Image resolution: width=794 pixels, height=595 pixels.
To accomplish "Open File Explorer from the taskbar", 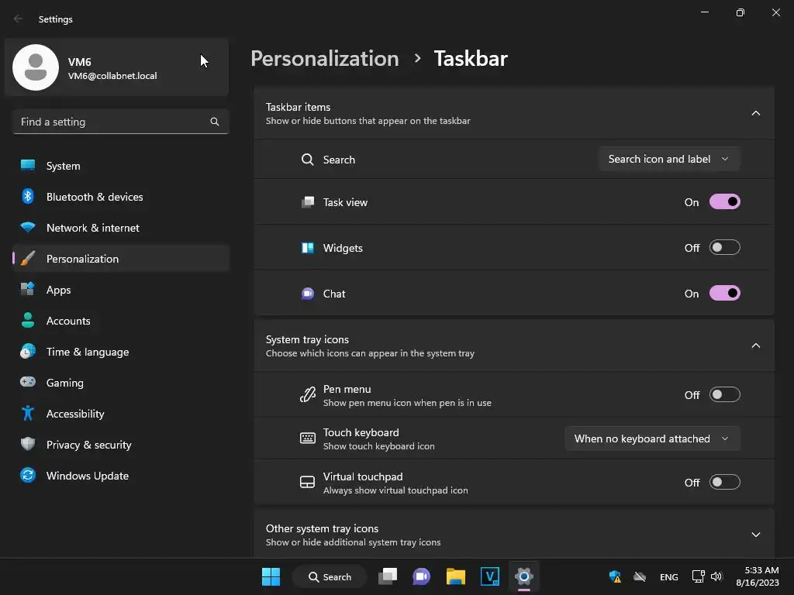I will pos(456,576).
